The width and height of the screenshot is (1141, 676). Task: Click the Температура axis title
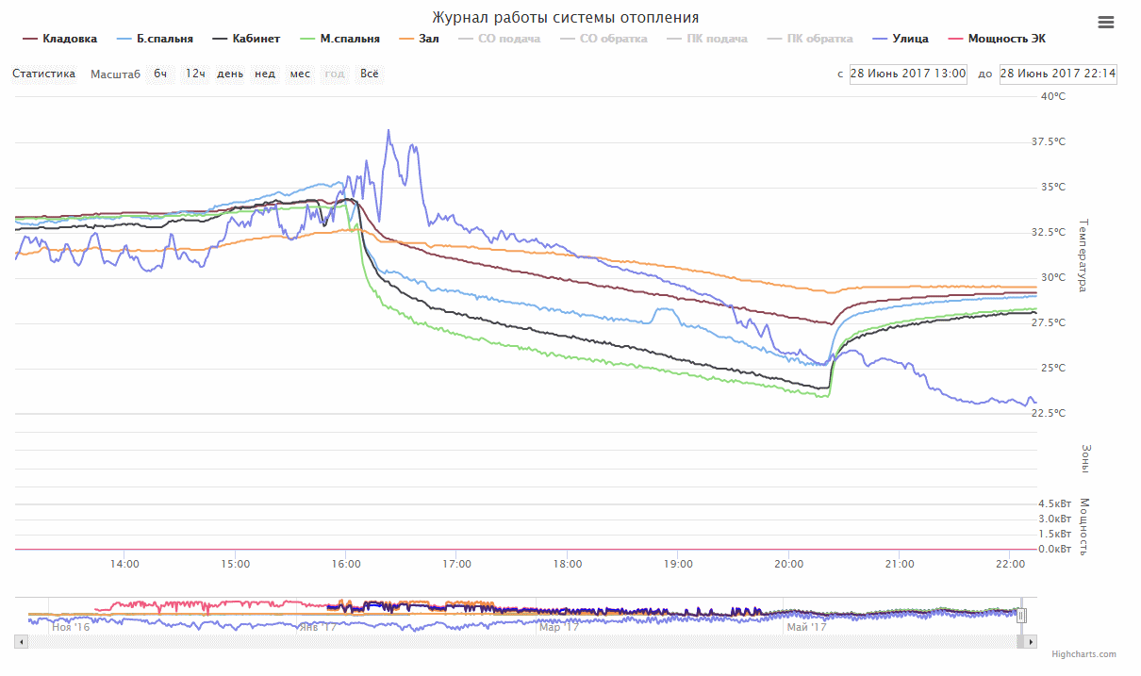pos(1083,255)
